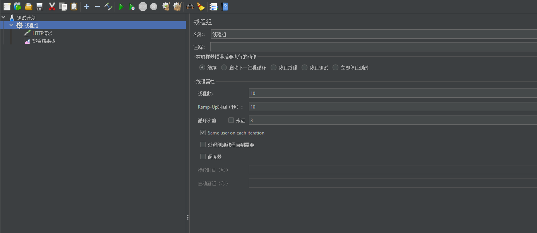This screenshot has height=233, width=537.
Task: Choose the 停止测试 radio button
Action: [304, 68]
